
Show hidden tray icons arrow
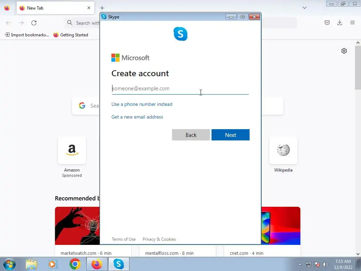[x=300, y=264]
